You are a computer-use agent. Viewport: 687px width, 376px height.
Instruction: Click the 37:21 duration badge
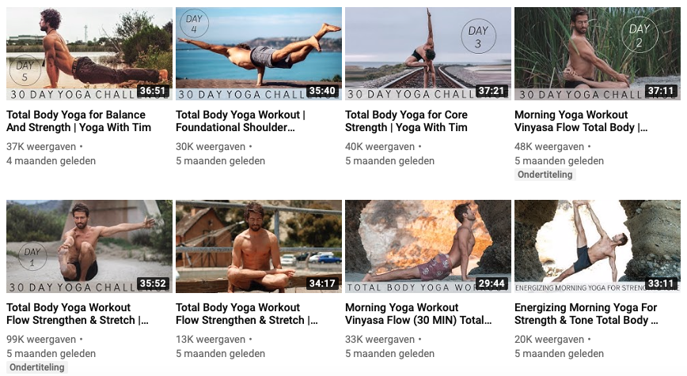point(492,91)
